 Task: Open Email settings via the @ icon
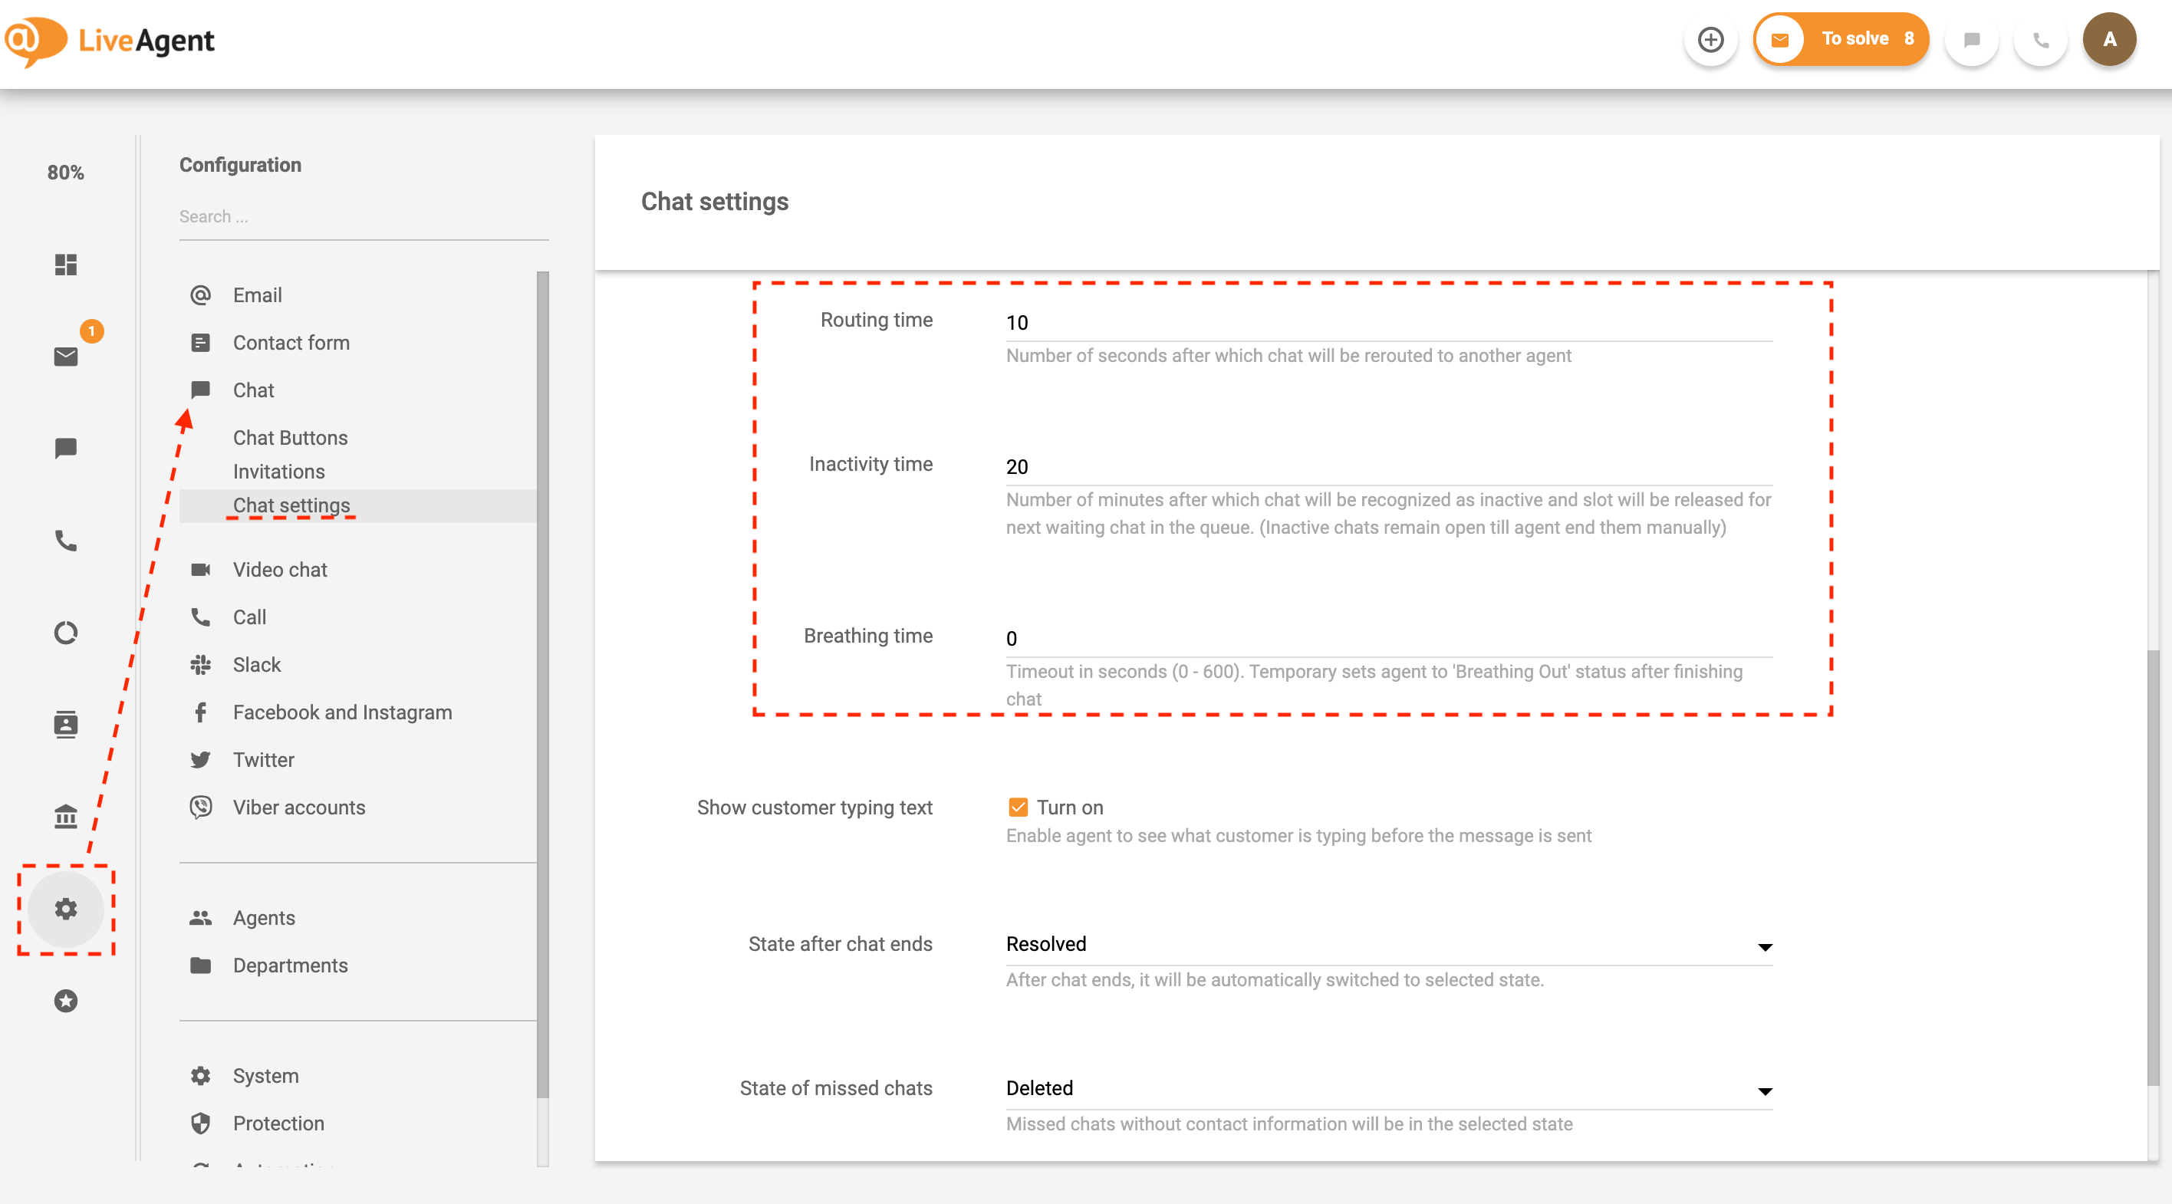pyautogui.click(x=201, y=294)
